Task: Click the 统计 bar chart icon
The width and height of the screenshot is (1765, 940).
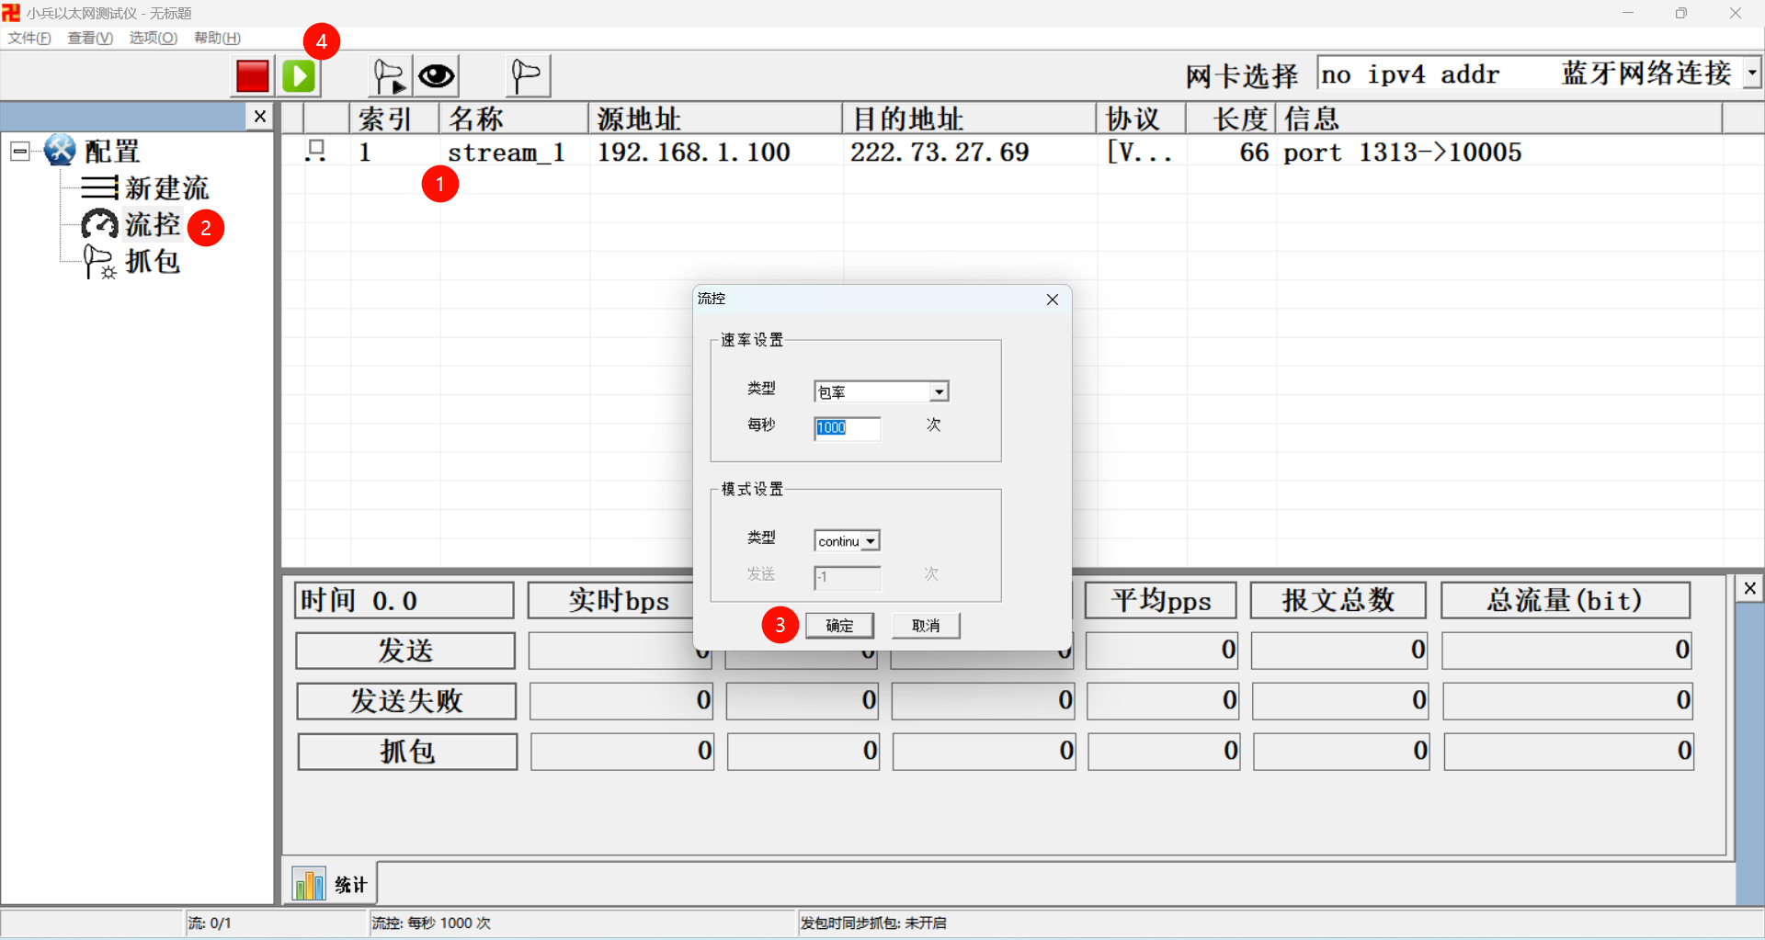Action: pos(309,884)
